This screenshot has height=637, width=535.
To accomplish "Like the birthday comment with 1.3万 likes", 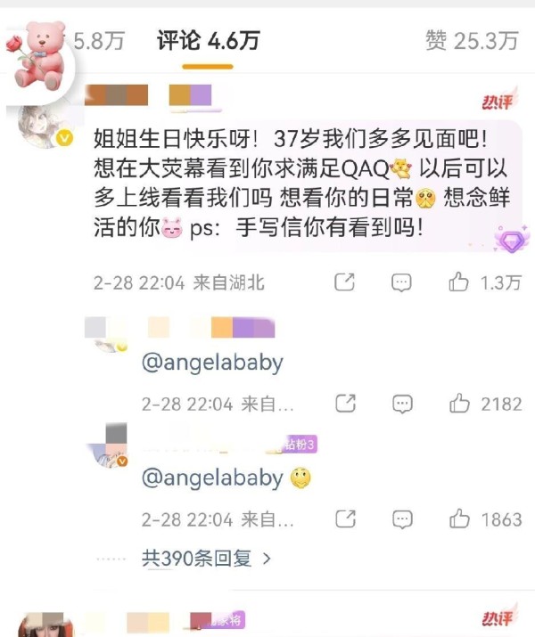I will 458,282.
